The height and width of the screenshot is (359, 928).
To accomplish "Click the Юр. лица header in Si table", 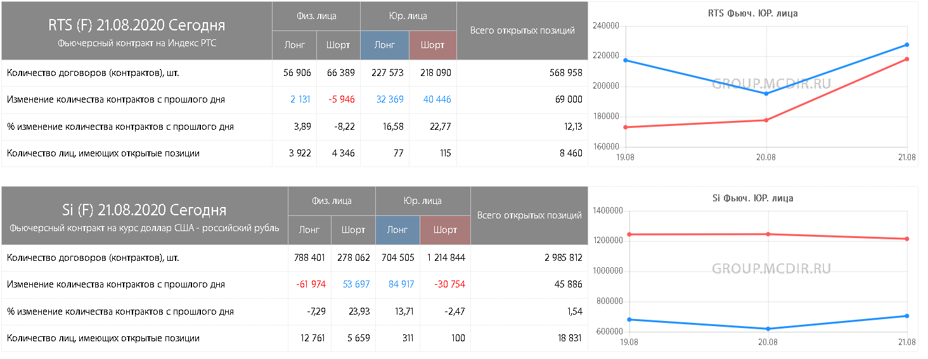I will pyautogui.click(x=423, y=201).
